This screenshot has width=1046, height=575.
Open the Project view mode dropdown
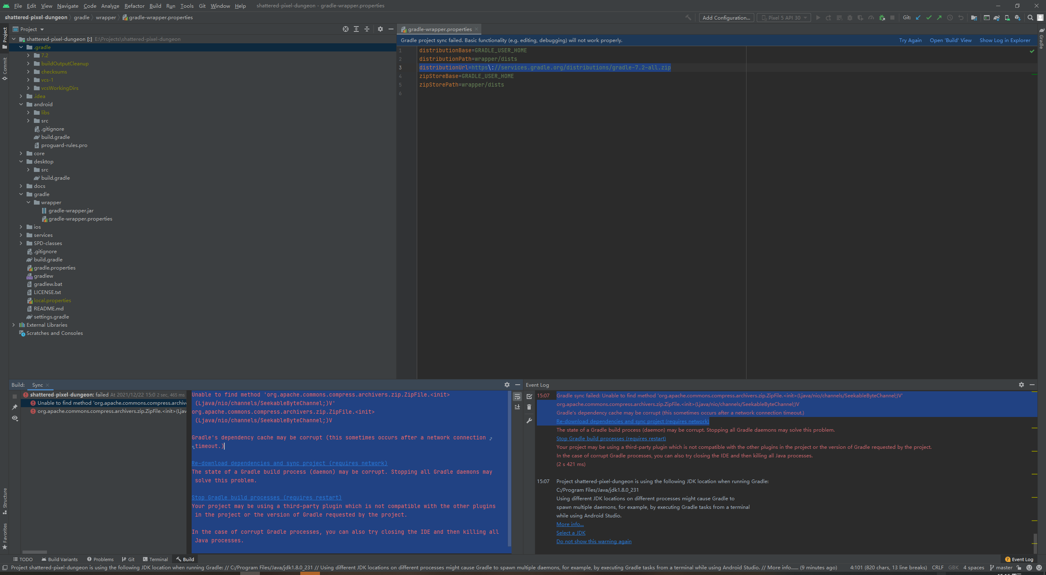tap(28, 29)
